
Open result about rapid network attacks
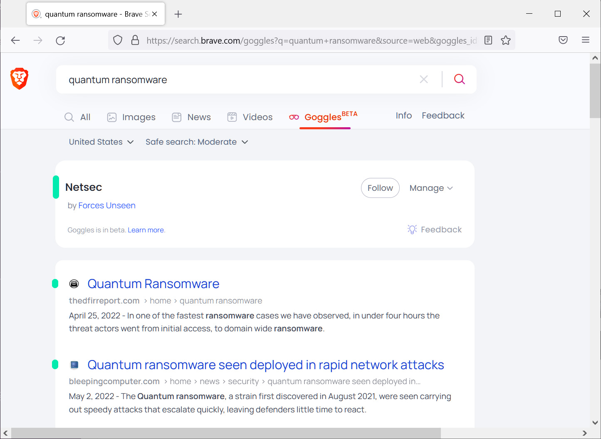tap(265, 365)
